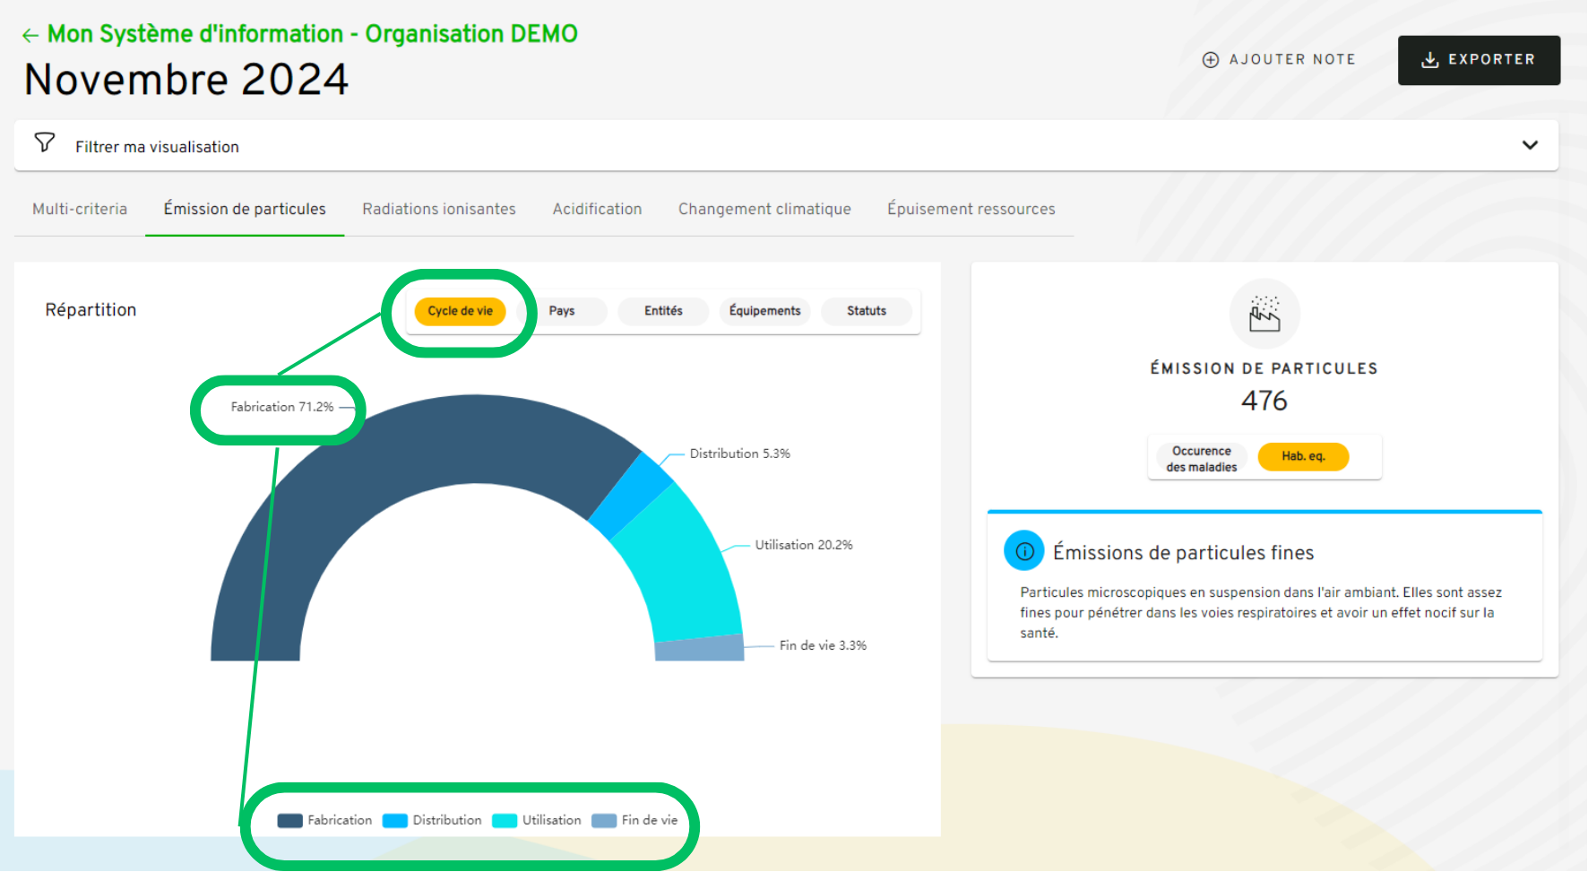Select the Cycle de vie toggle
The image size is (1588, 872).
click(460, 311)
